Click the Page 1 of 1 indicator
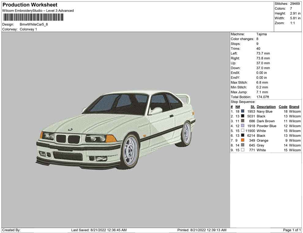Screen dimensions: 303x233 pos(292,230)
